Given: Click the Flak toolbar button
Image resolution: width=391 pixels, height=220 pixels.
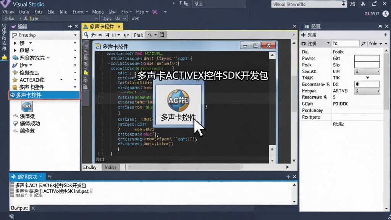Looking at the screenshot, I should pyautogui.click(x=138, y=35).
